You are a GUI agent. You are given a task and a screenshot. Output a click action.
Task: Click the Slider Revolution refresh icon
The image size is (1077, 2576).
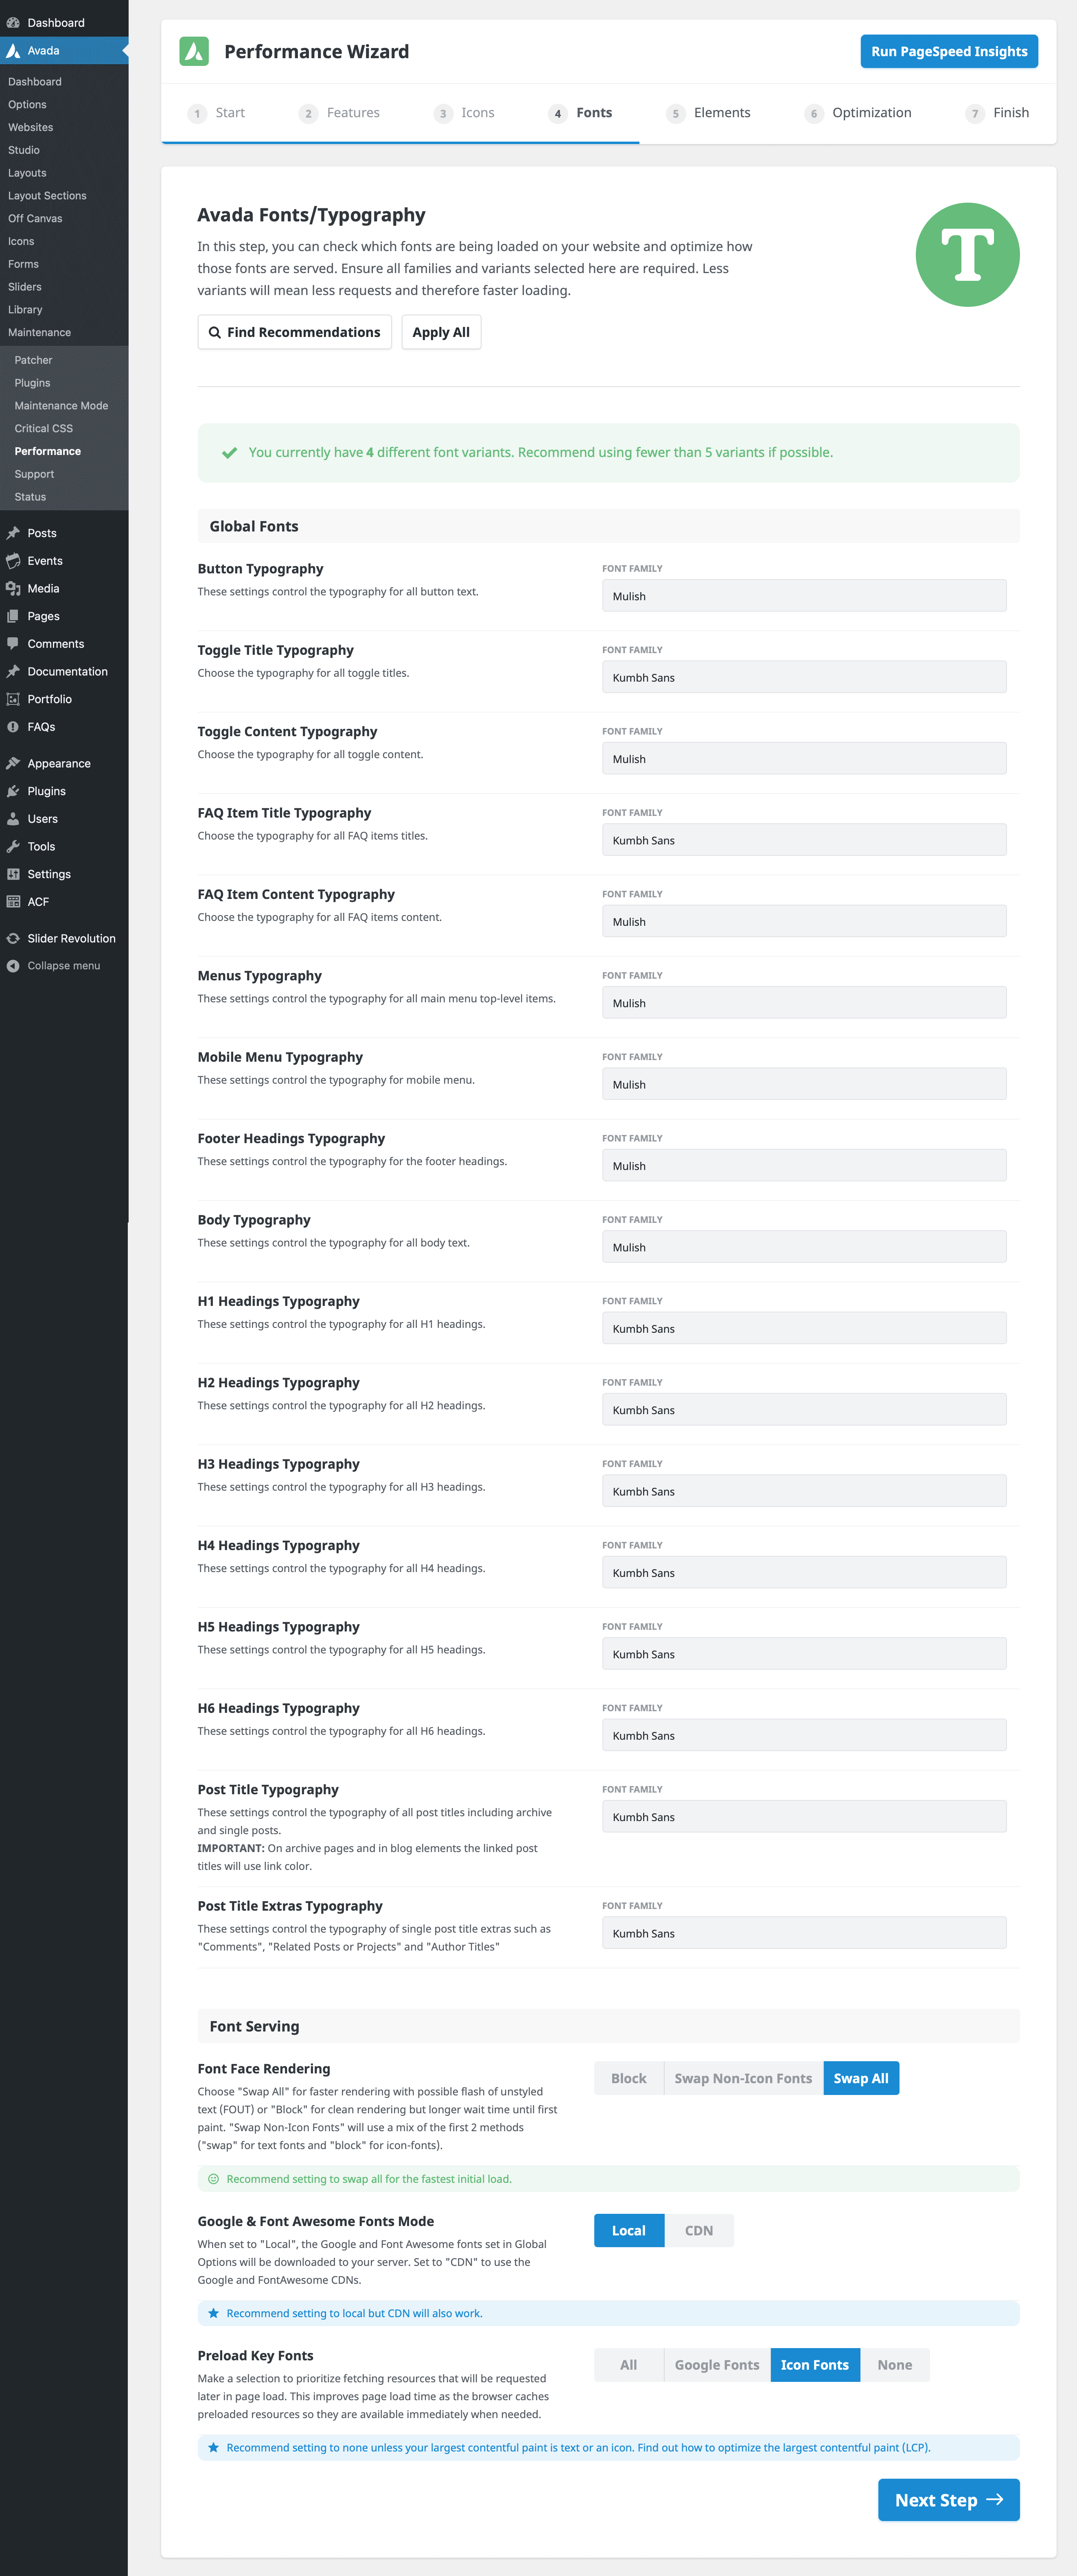pos(13,938)
